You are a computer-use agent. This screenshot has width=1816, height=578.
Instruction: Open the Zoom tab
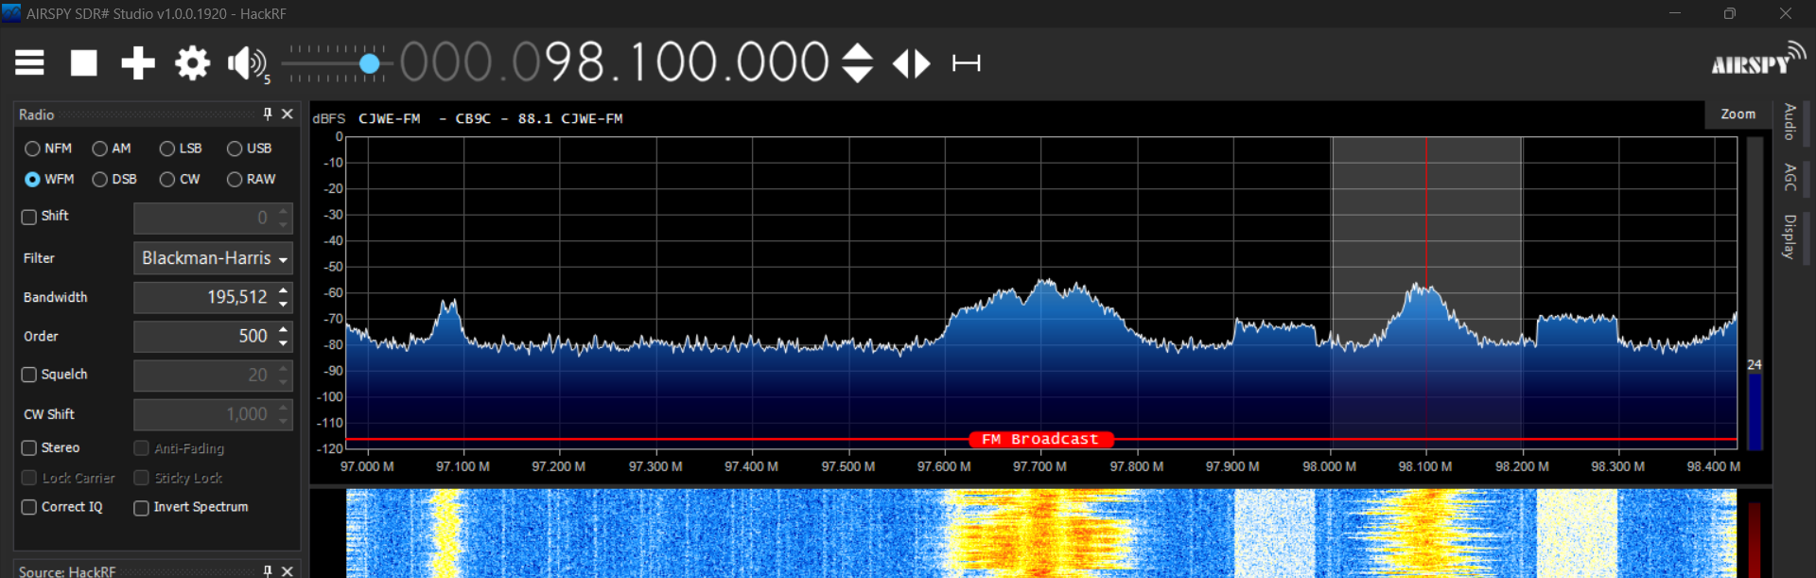[1738, 114]
